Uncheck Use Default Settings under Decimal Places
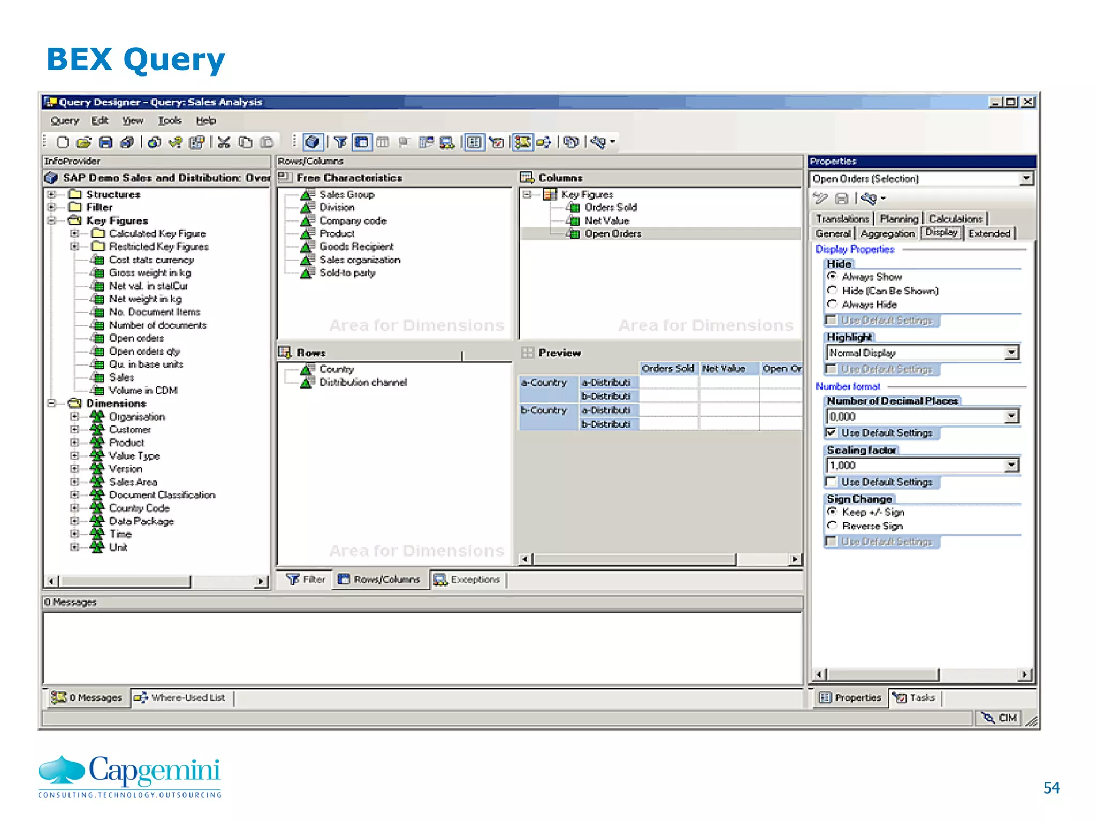The height and width of the screenshot is (822, 1096). pyautogui.click(x=831, y=432)
